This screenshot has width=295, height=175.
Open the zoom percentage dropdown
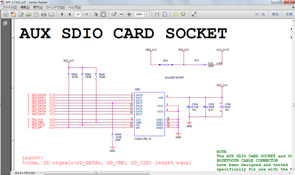(x=147, y=14)
